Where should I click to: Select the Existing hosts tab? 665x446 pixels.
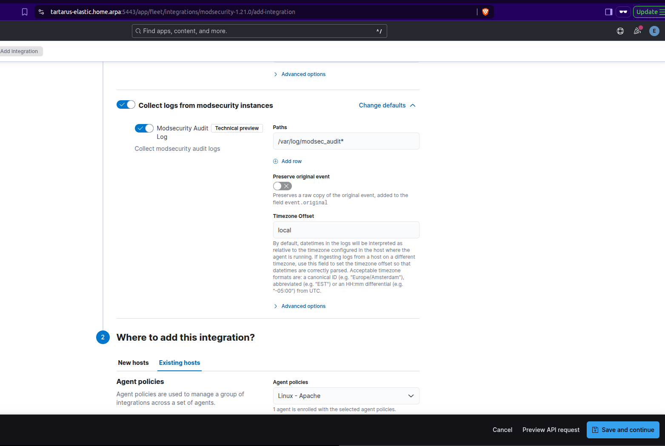179,363
